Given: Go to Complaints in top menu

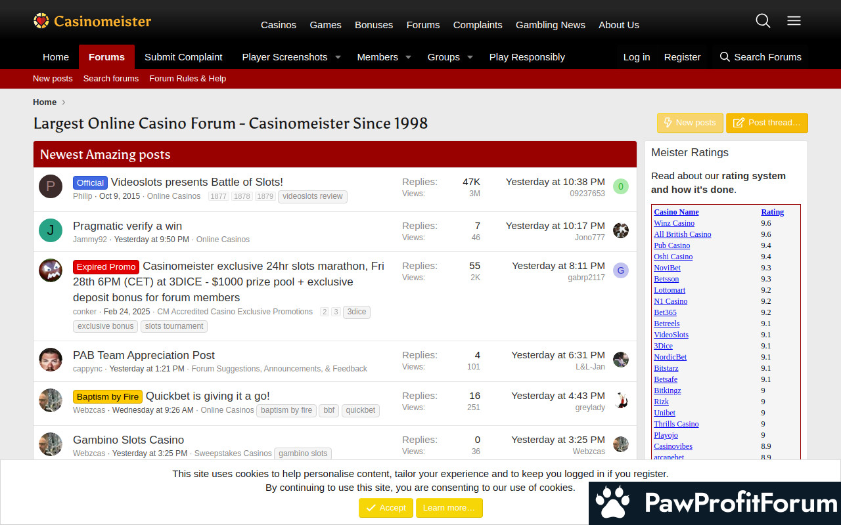Looking at the screenshot, I should [x=478, y=25].
